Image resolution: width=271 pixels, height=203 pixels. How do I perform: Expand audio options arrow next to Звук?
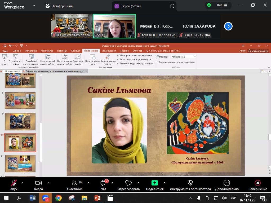pos(22,183)
